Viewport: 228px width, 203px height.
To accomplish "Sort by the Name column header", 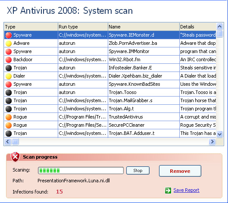I will click(x=144, y=27).
